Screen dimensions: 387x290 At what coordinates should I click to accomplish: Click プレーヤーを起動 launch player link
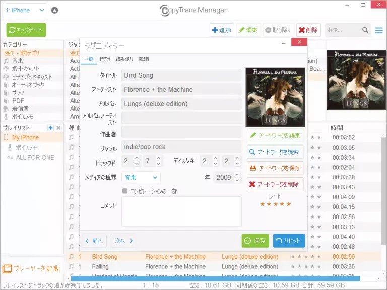pos(31,268)
